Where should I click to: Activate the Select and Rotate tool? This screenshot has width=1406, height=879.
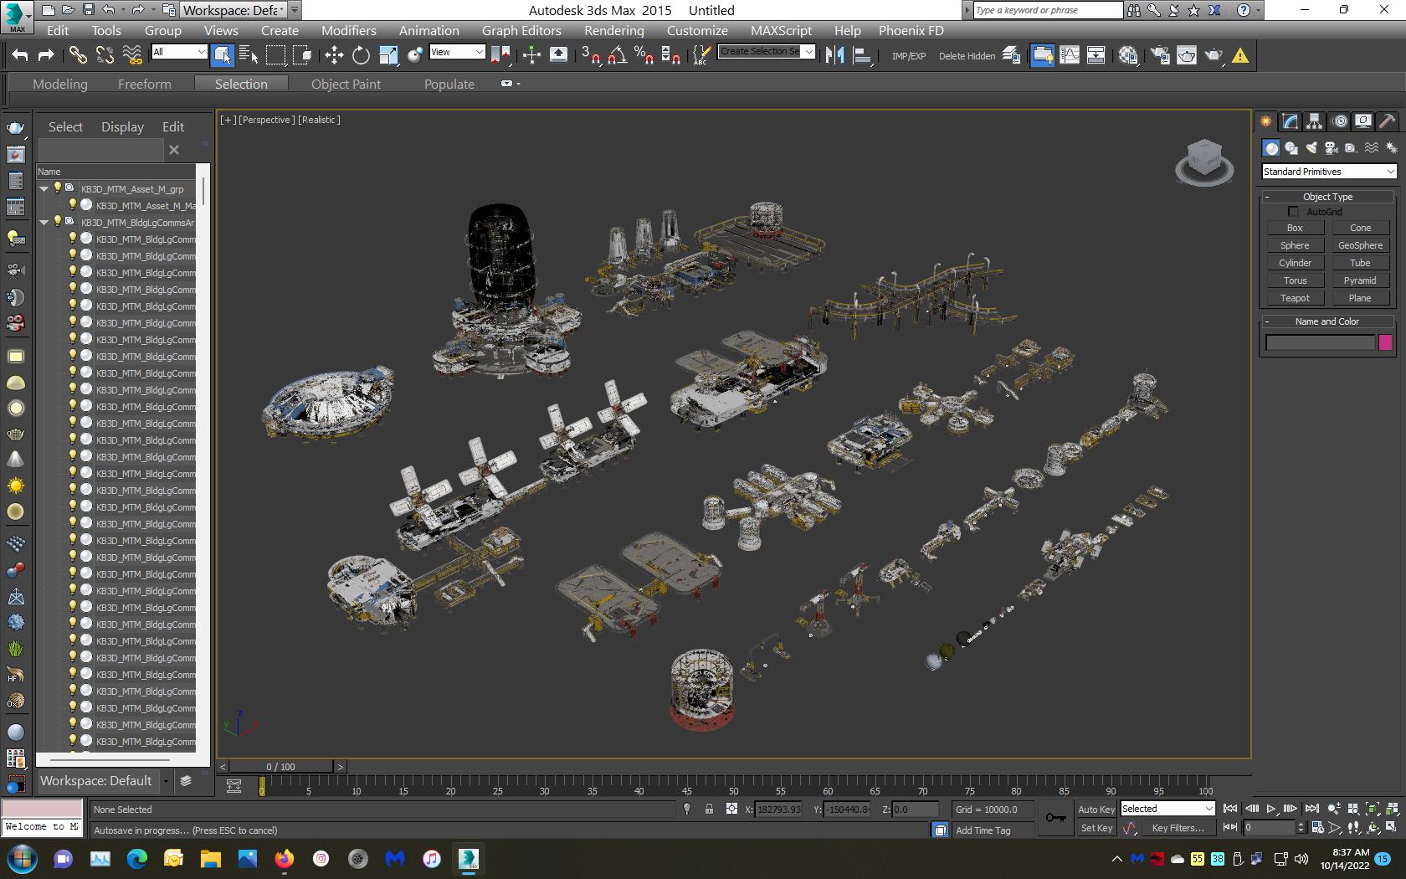point(361,55)
